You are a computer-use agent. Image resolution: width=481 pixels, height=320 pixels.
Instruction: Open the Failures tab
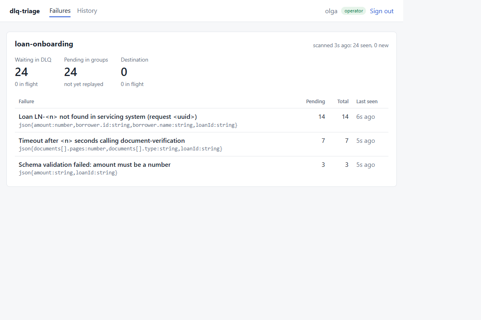[x=60, y=11]
